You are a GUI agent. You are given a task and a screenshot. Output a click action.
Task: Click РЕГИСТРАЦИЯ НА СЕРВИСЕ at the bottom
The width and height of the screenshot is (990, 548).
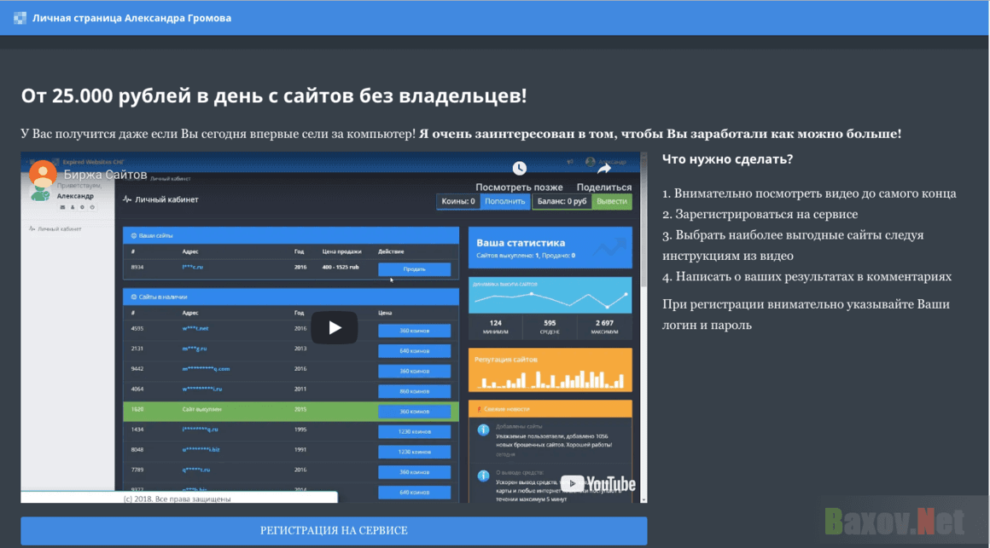[334, 529]
